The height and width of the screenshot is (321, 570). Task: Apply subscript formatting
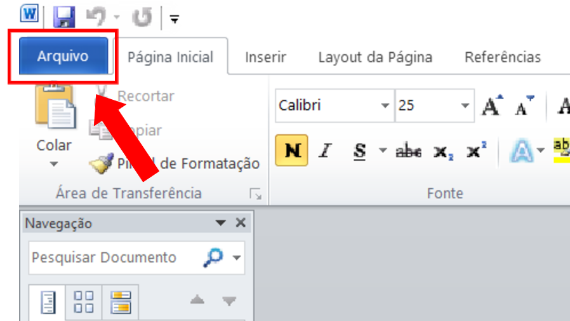point(442,151)
